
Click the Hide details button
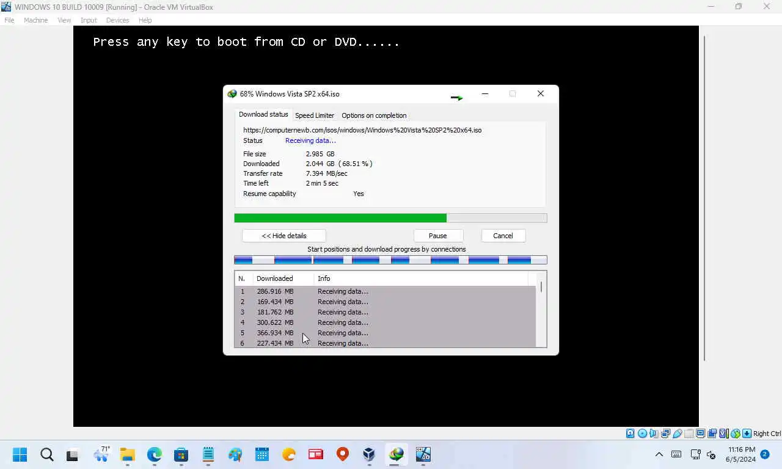pyautogui.click(x=284, y=236)
